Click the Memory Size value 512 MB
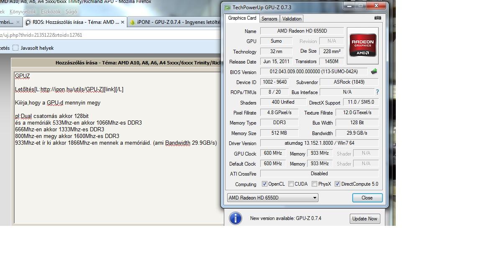Screen dimensions: 482x271 (279, 133)
